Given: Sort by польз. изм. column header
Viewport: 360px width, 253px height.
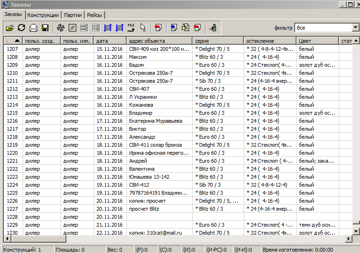Looking at the screenshot, I should click(77, 41).
